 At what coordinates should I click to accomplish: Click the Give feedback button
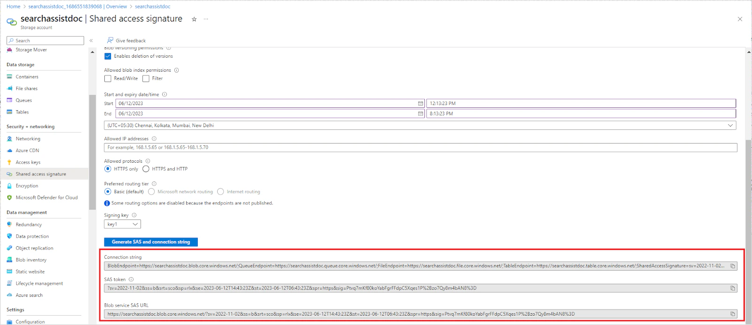coord(126,41)
